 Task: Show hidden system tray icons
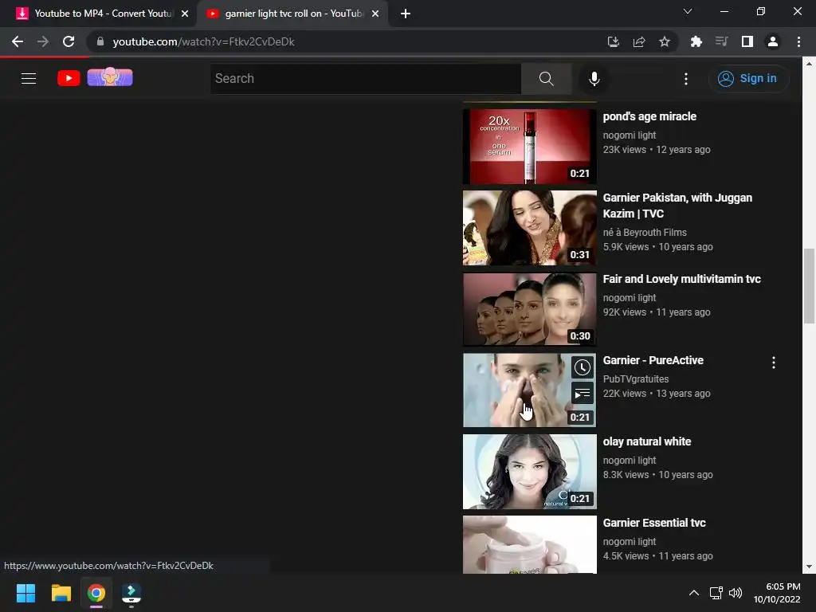(694, 593)
